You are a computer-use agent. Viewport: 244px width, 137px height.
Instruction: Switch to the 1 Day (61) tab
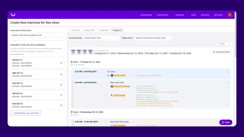coord(75,30)
